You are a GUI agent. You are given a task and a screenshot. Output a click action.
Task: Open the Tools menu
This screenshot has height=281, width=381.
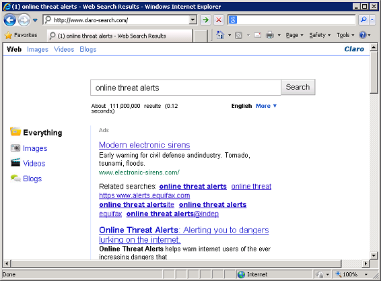point(345,35)
